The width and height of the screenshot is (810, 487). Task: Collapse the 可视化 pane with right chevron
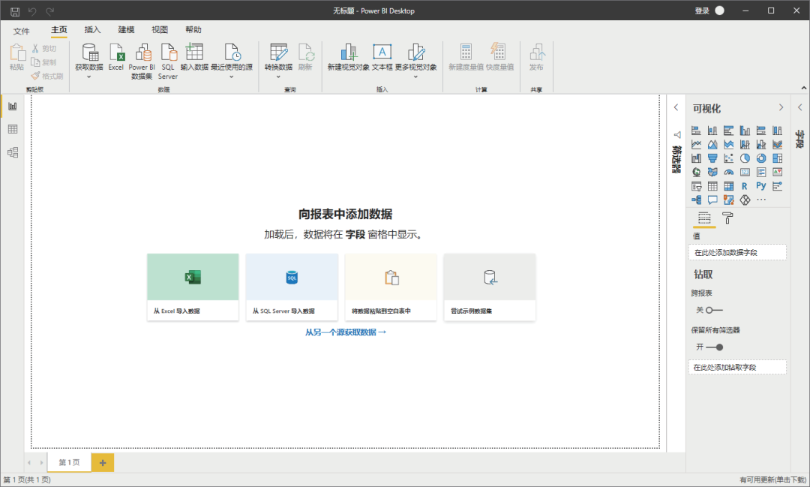pyautogui.click(x=781, y=107)
